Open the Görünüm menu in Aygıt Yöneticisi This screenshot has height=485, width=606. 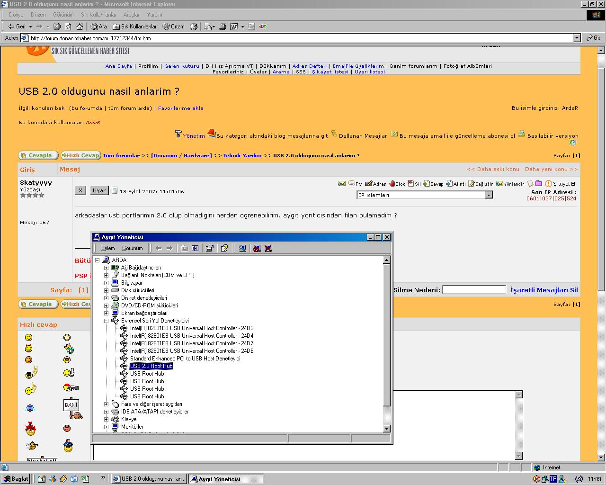(x=132, y=248)
